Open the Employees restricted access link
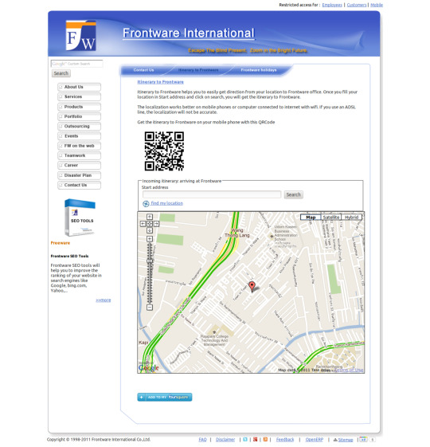Image resolution: width=430 pixels, height=447 pixels. [332, 5]
